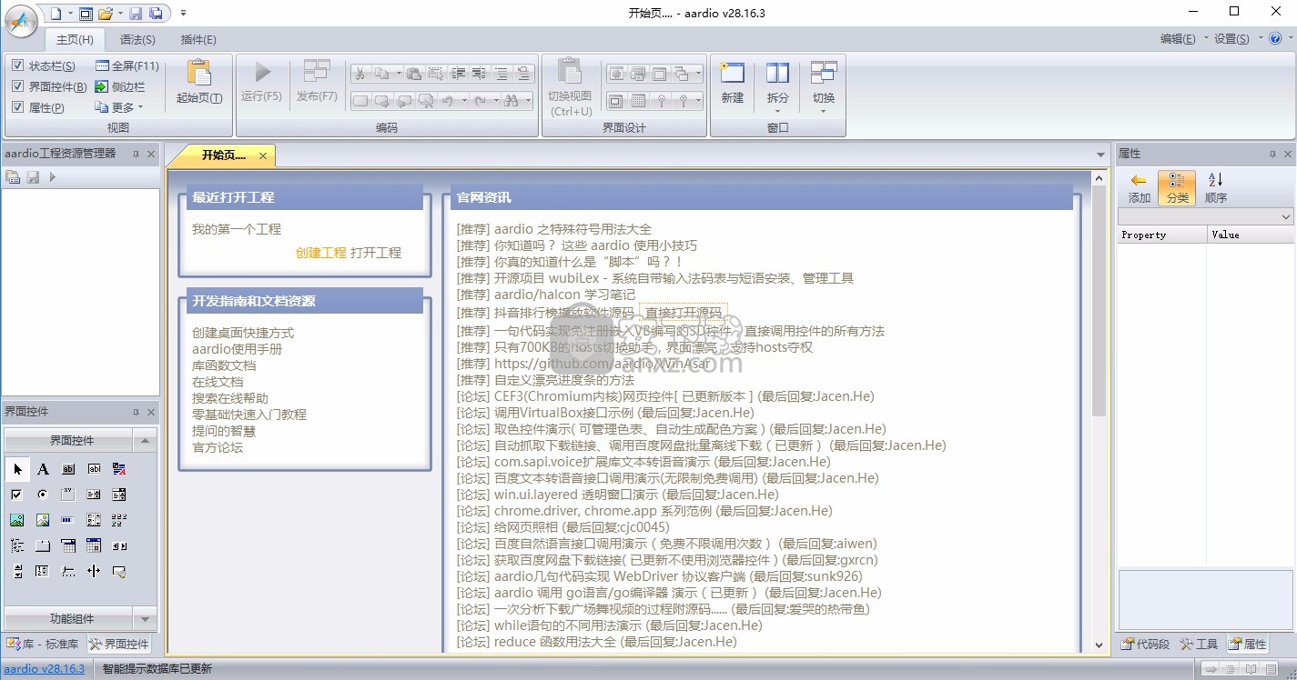Click the Property column header
Image resolution: width=1297 pixels, height=680 pixels.
pos(1162,235)
